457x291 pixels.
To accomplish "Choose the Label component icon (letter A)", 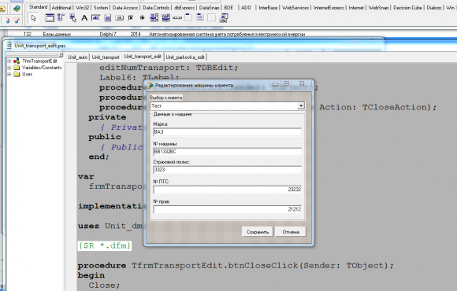I will click(84, 18).
